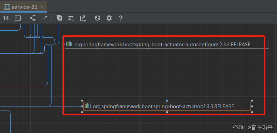277x133 pixels.
Task: Click the Actual Size 1:1 icon
Action: [x=6, y=18]
